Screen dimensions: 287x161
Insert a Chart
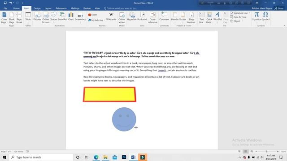click(x=71, y=16)
